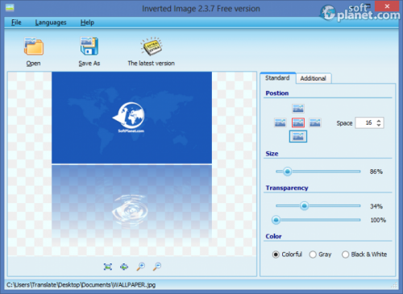Click the file path in the status bar

pos(81,285)
